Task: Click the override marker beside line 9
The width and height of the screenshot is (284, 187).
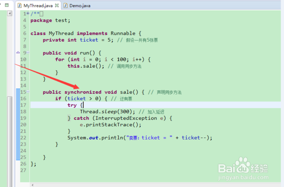Action: 18,52
